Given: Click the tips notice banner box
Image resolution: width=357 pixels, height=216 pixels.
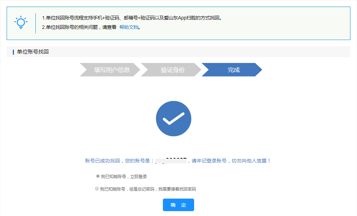Looking at the screenshot, I should click(178, 23).
